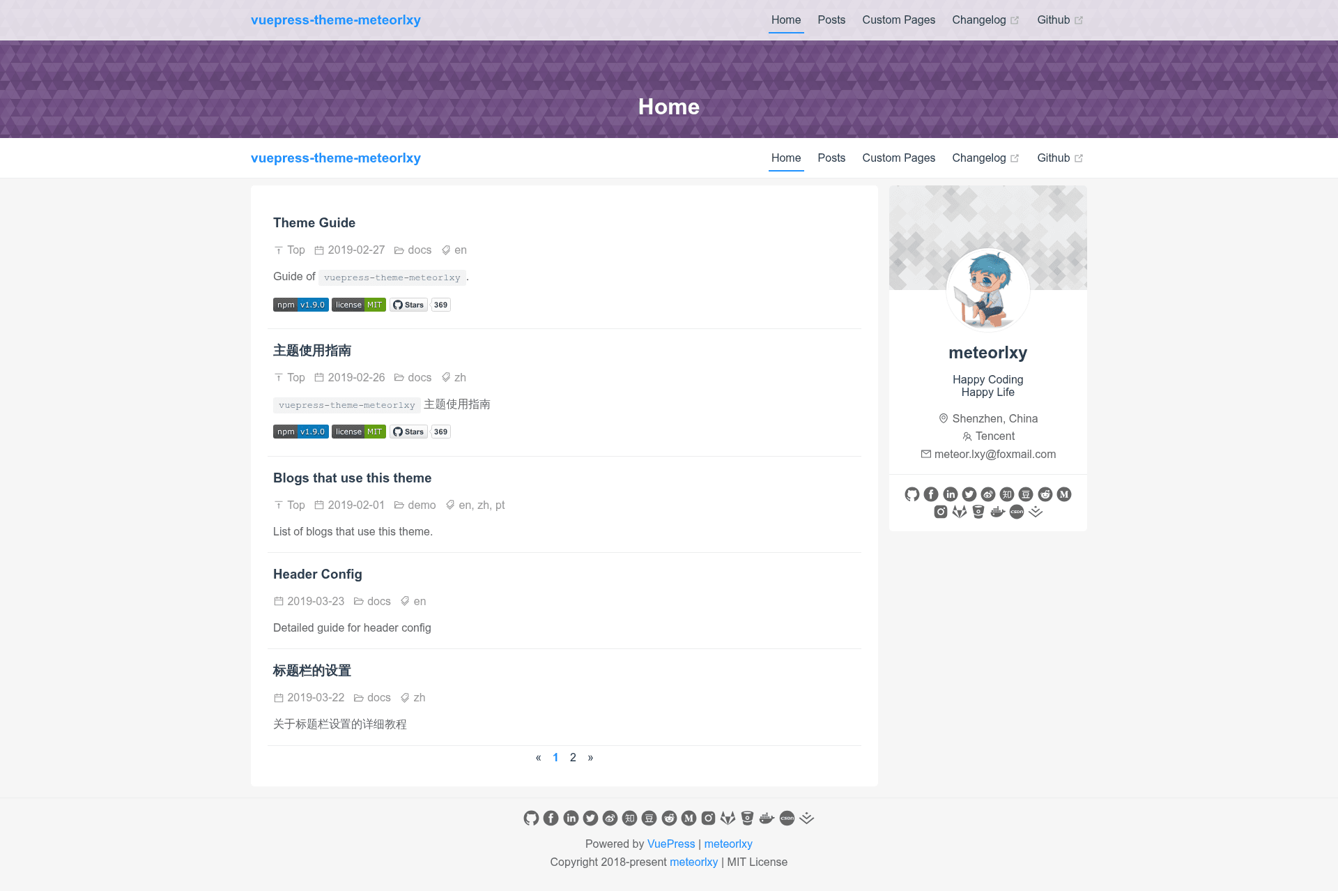Open Custom Pages in the white navbar
Screen dimensions: 1338x891
click(x=899, y=158)
